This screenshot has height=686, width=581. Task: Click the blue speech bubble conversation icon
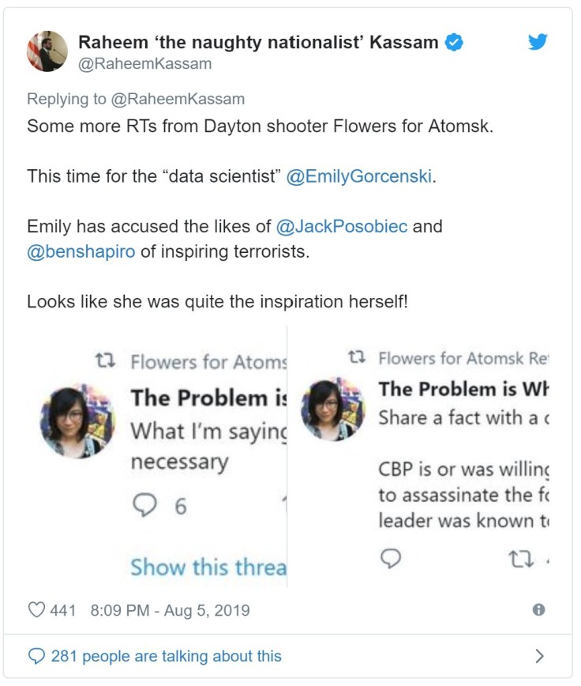coord(36,656)
